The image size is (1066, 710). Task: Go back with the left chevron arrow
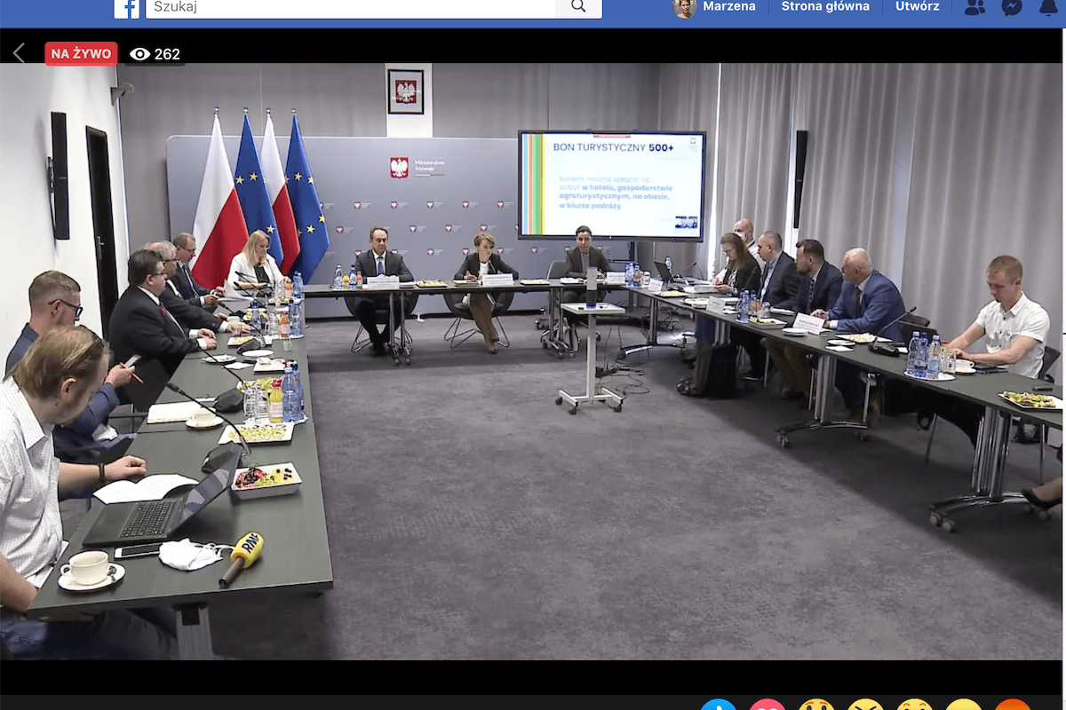coord(19,53)
